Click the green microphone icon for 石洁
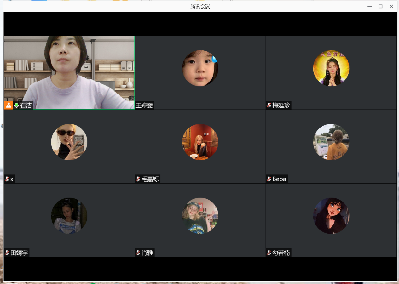Screen dimensions: 399x284 click(x=16, y=105)
